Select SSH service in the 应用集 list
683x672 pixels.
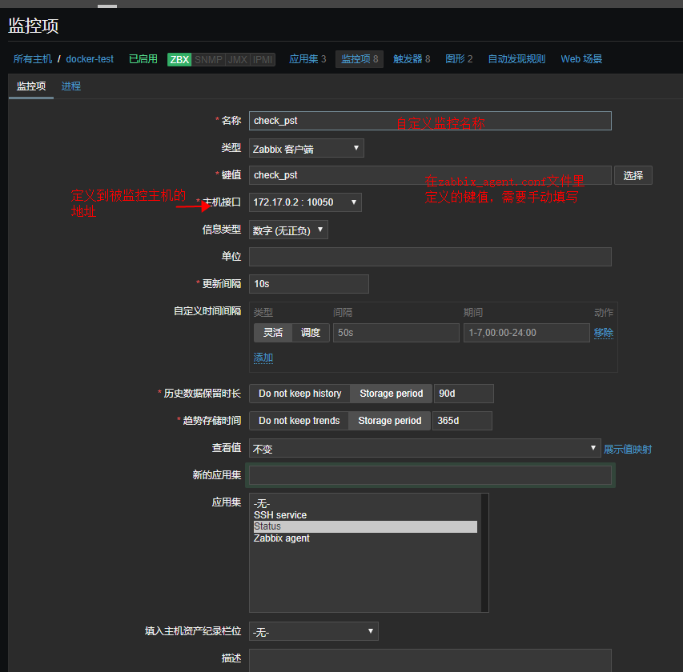coord(365,515)
